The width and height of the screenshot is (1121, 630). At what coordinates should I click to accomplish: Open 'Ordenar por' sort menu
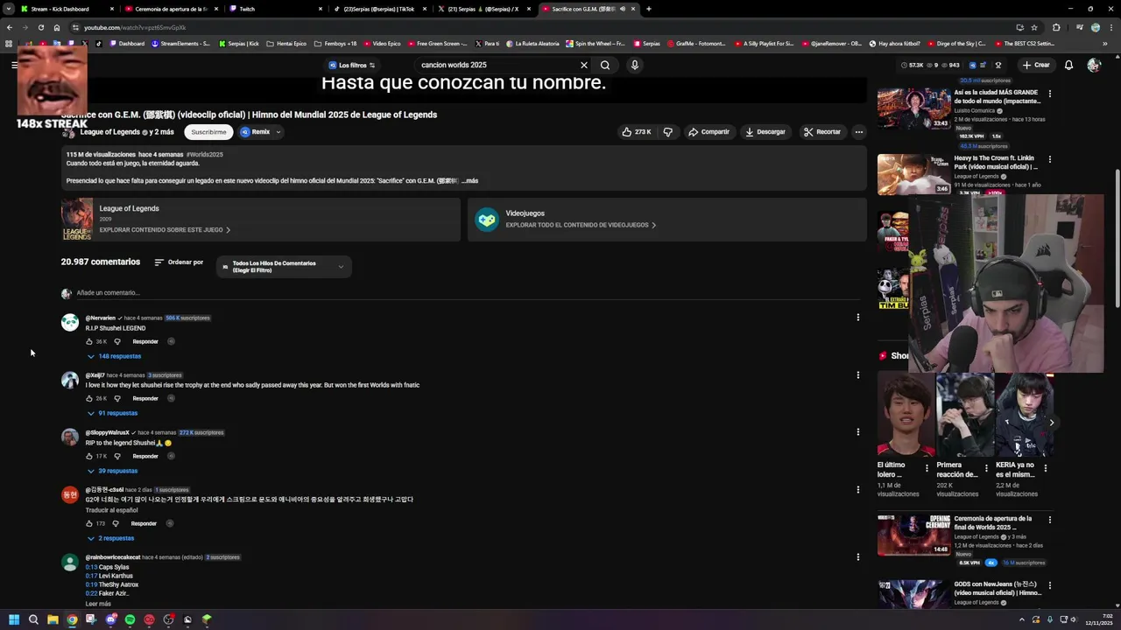pyautogui.click(x=179, y=262)
